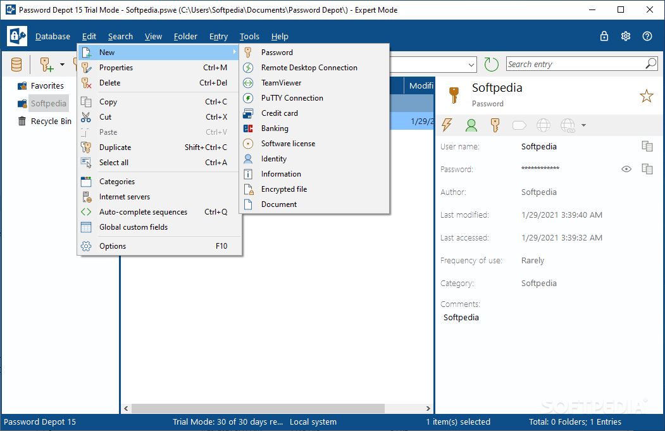Image resolution: width=665 pixels, height=431 pixels.
Task: Open the toolbar combo box dropdown
Action: point(471,65)
